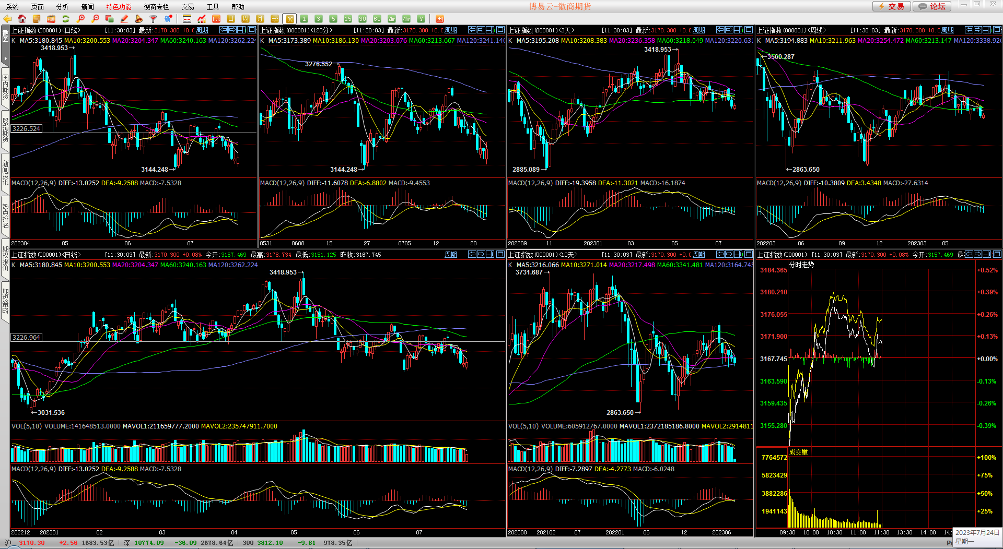This screenshot has width=1003, height=549.
Task: Select the daily 日 period icon
Action: click(x=231, y=19)
